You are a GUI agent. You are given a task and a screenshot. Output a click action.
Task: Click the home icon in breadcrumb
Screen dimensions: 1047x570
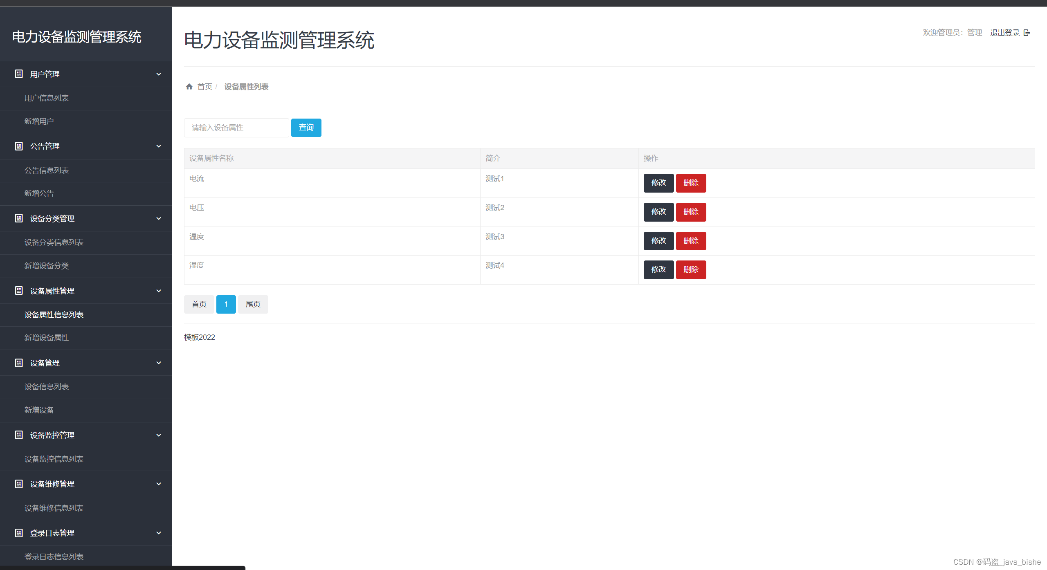189,86
